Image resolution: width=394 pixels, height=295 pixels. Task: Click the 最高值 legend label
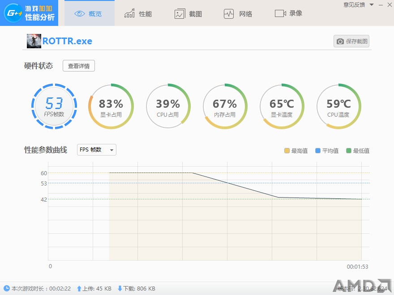point(300,151)
